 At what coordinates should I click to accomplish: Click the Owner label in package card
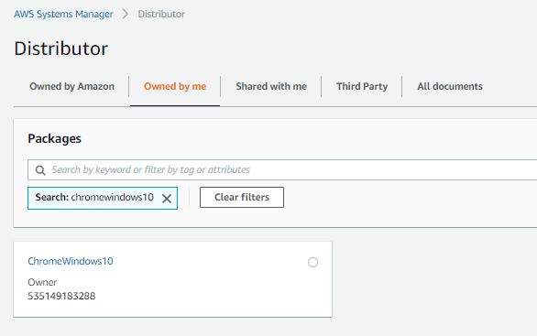[x=42, y=282]
